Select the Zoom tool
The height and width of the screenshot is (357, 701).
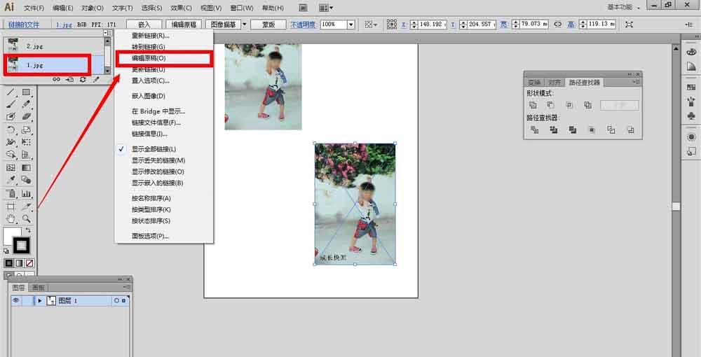tap(27, 218)
